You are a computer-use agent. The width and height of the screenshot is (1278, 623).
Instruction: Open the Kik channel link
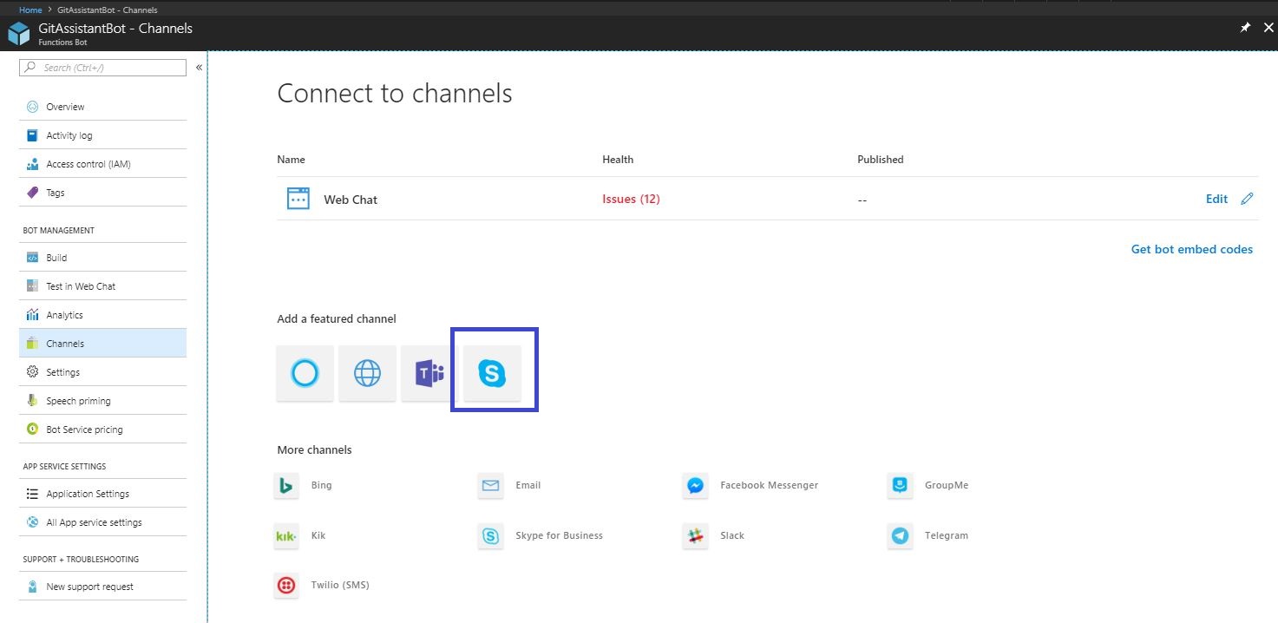(x=318, y=535)
